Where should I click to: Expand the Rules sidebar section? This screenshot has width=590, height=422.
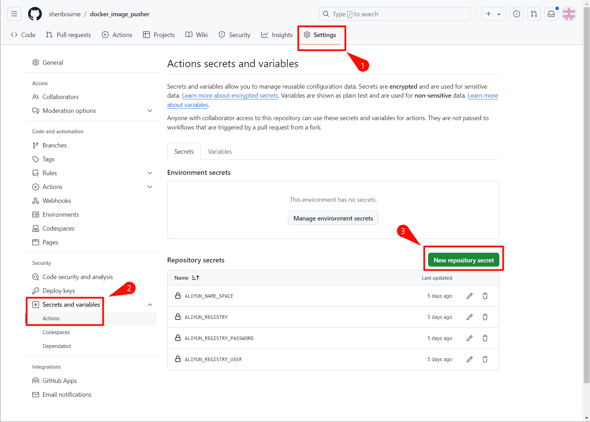pos(150,173)
